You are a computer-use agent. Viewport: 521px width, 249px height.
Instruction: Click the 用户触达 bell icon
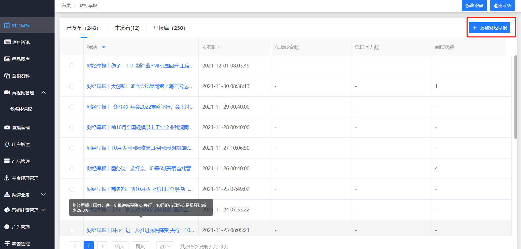(7, 144)
